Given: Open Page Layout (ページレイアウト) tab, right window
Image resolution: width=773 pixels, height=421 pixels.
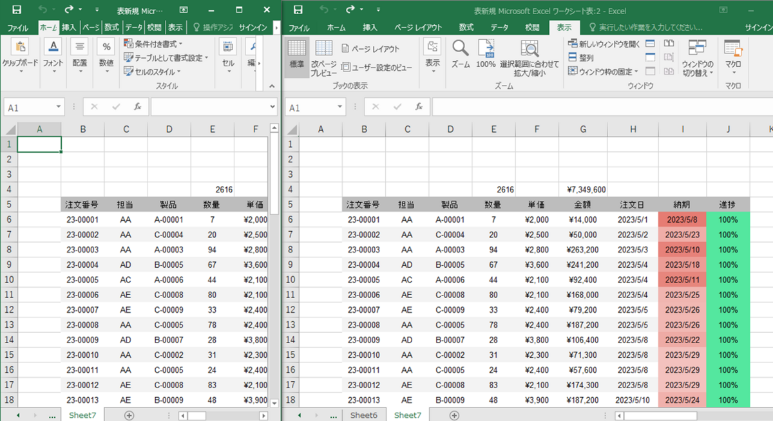Looking at the screenshot, I should (418, 28).
